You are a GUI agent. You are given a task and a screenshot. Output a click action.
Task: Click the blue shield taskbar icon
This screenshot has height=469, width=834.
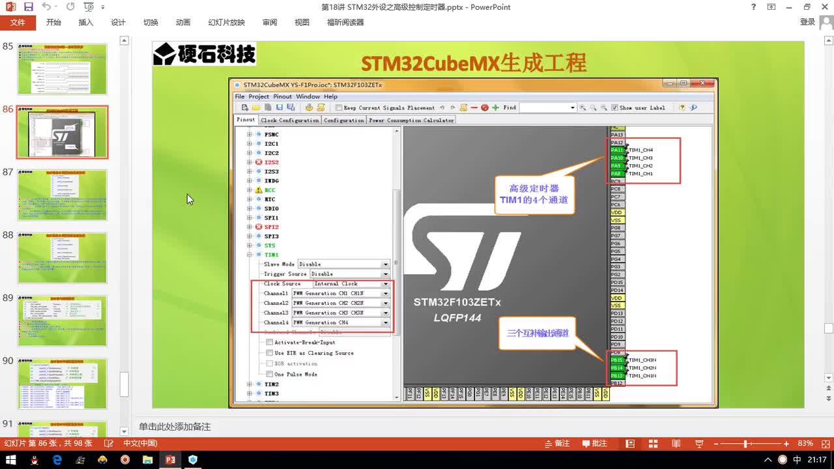[x=193, y=460]
